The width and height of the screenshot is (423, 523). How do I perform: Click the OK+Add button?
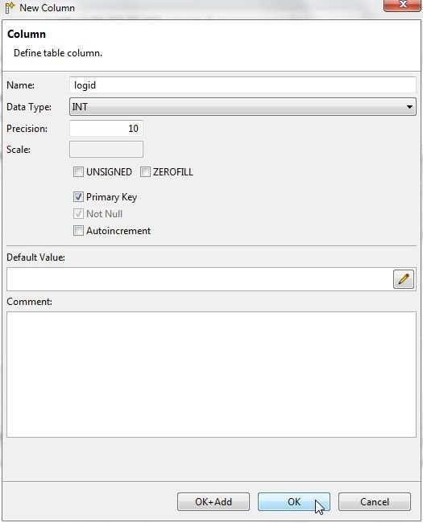[214, 501]
